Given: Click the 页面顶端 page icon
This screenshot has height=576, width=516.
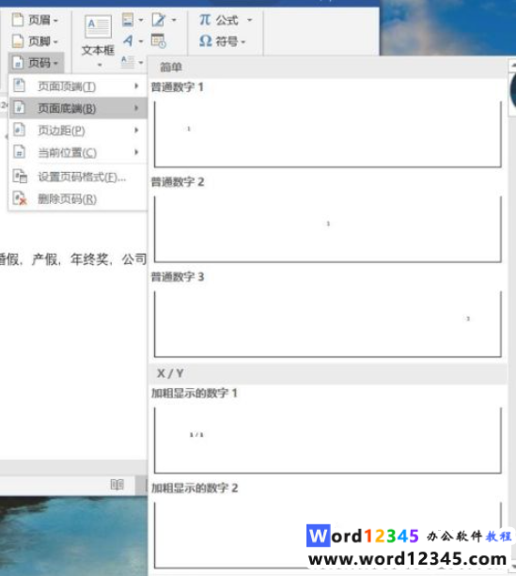Looking at the screenshot, I should tap(19, 86).
